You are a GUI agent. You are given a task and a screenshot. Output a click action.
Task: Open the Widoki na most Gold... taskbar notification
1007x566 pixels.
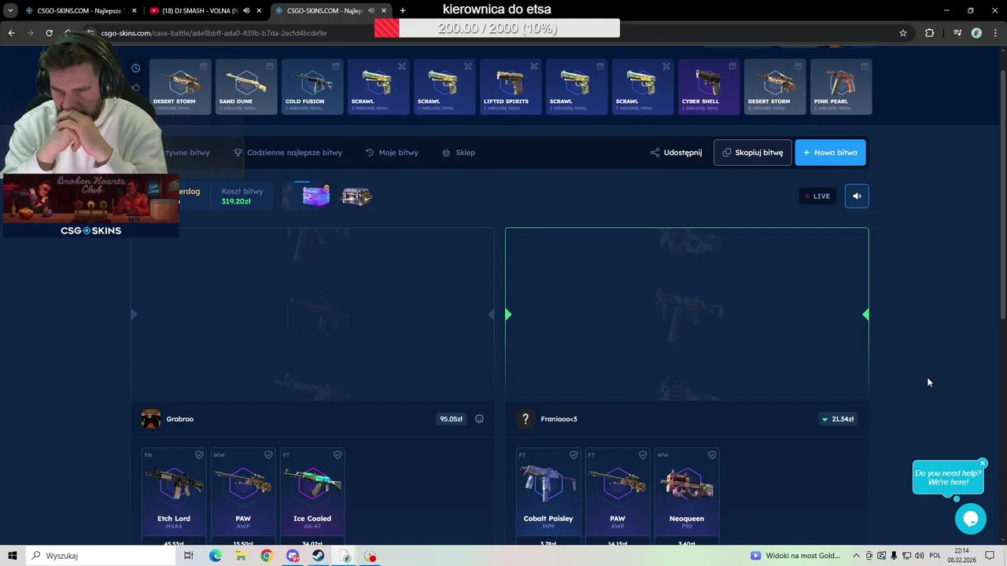[796, 556]
